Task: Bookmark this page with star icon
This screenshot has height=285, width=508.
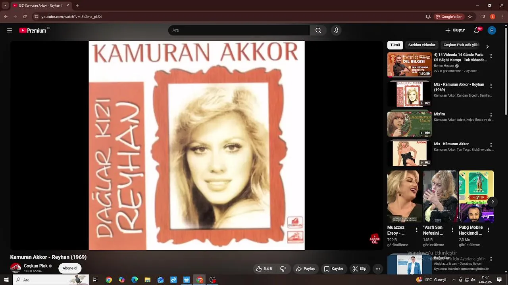Action: pyautogui.click(x=470, y=17)
